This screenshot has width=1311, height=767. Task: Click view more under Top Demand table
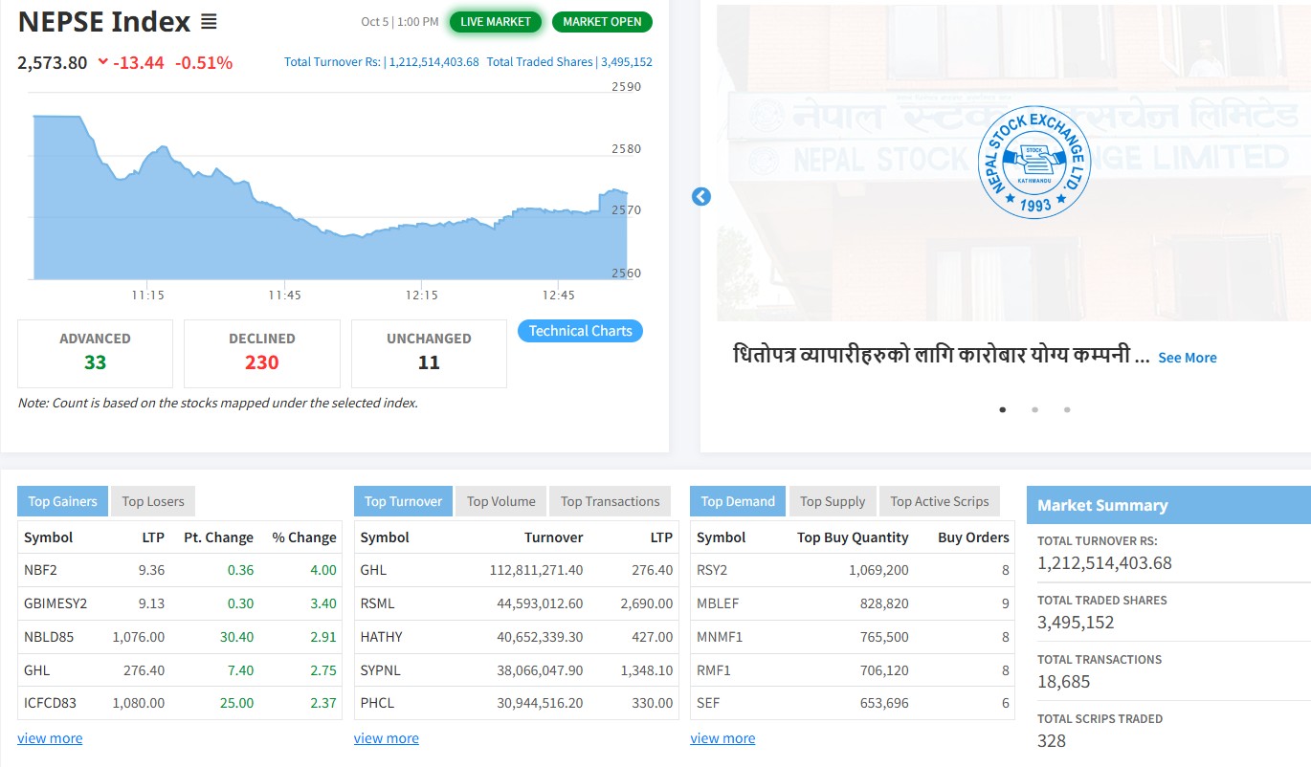(x=722, y=738)
